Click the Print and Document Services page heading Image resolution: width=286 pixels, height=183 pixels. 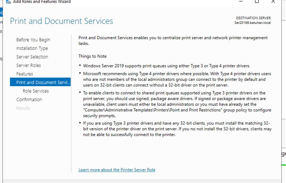tap(61, 21)
